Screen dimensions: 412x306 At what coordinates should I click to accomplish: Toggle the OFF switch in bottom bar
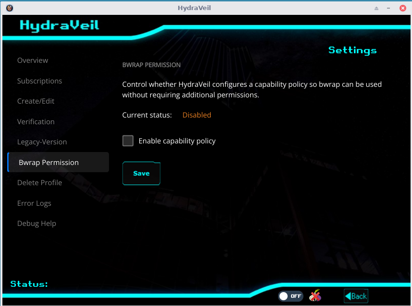coord(291,296)
